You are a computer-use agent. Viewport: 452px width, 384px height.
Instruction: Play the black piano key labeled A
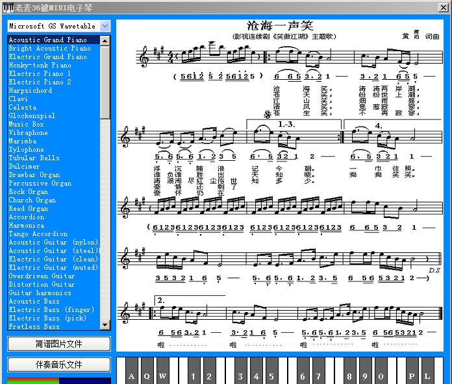point(131,370)
